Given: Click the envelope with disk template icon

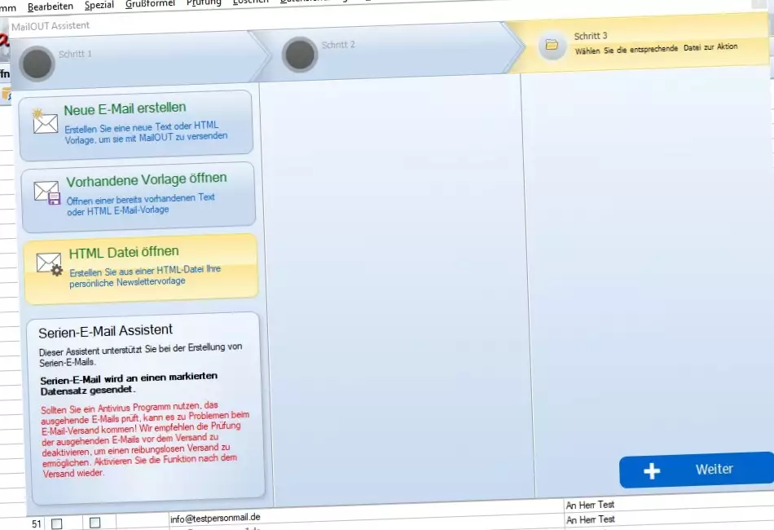Looking at the screenshot, I should pyautogui.click(x=47, y=193).
